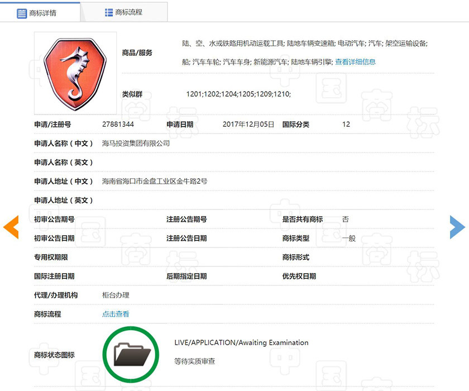
Task: Click the orange left navigation arrow
Action: (x=11, y=227)
